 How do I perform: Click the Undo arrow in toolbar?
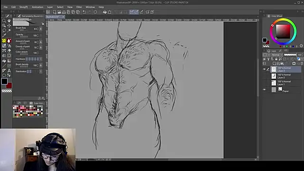click(85, 12)
